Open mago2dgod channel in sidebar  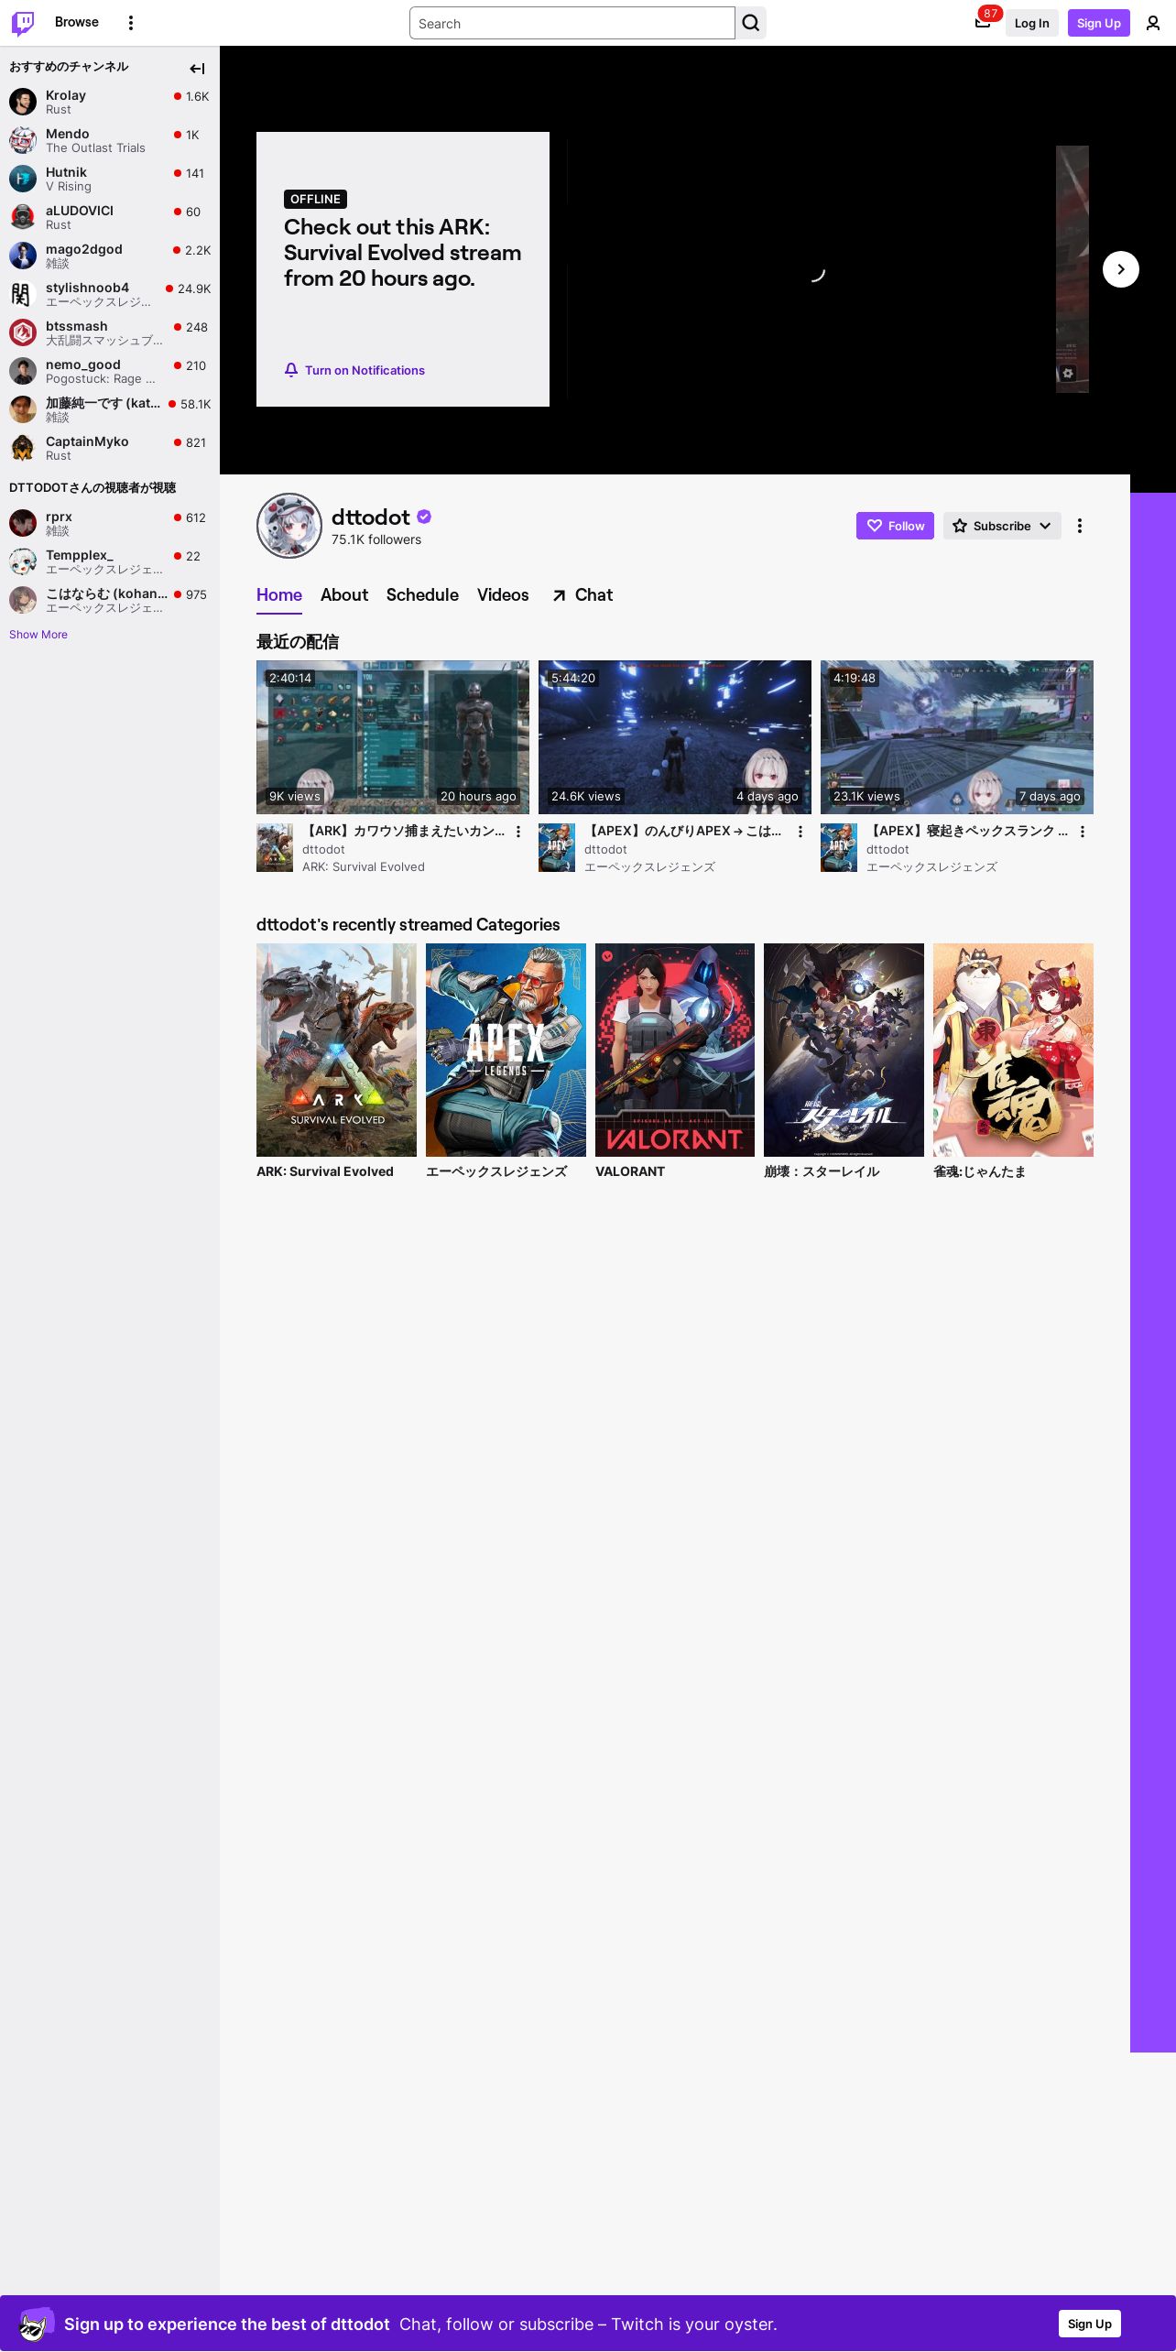coord(110,256)
